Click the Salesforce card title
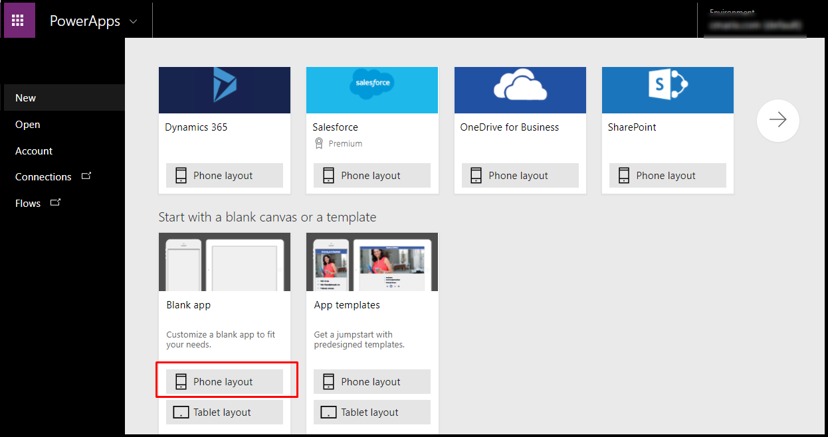Image resolution: width=828 pixels, height=437 pixels. [336, 127]
